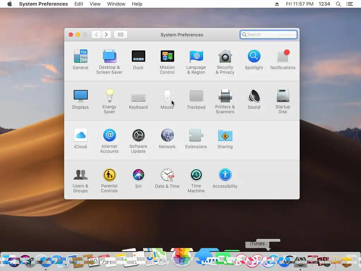The image size is (361, 271).
Task: Open the Sound preferences pane
Action: (254, 99)
